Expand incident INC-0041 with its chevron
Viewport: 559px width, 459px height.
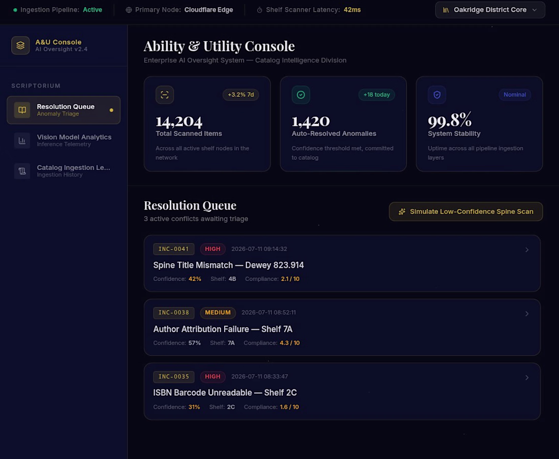[527, 250]
